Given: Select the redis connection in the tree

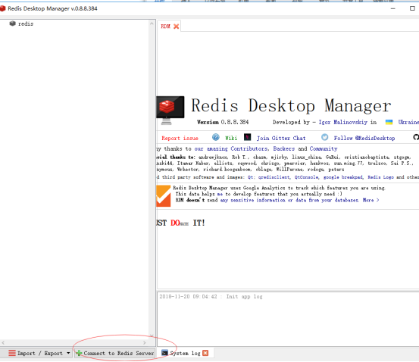Looking at the screenshot, I should point(26,23).
